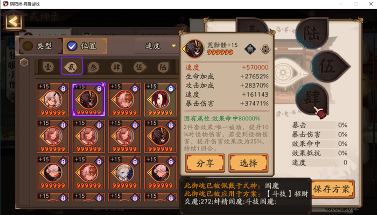This screenshot has height=215, width=377.
Task: Toggle lock on first soul thumbnail
Action: click(63, 89)
